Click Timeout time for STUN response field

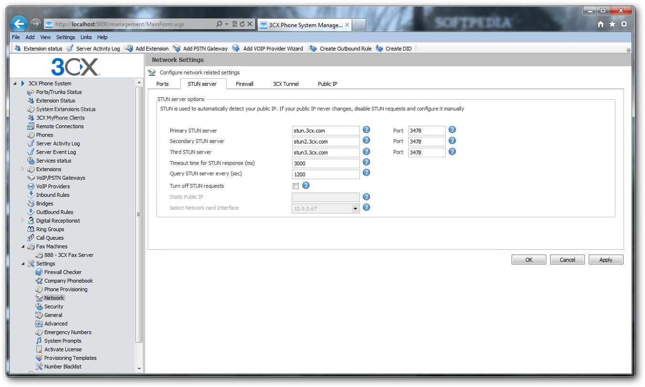coord(326,163)
